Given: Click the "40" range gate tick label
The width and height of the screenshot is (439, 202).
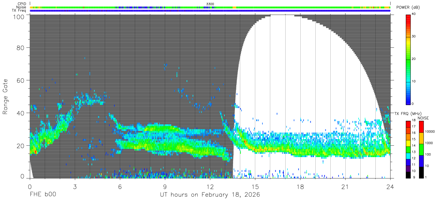Looking at the screenshot, I should 21,113.
